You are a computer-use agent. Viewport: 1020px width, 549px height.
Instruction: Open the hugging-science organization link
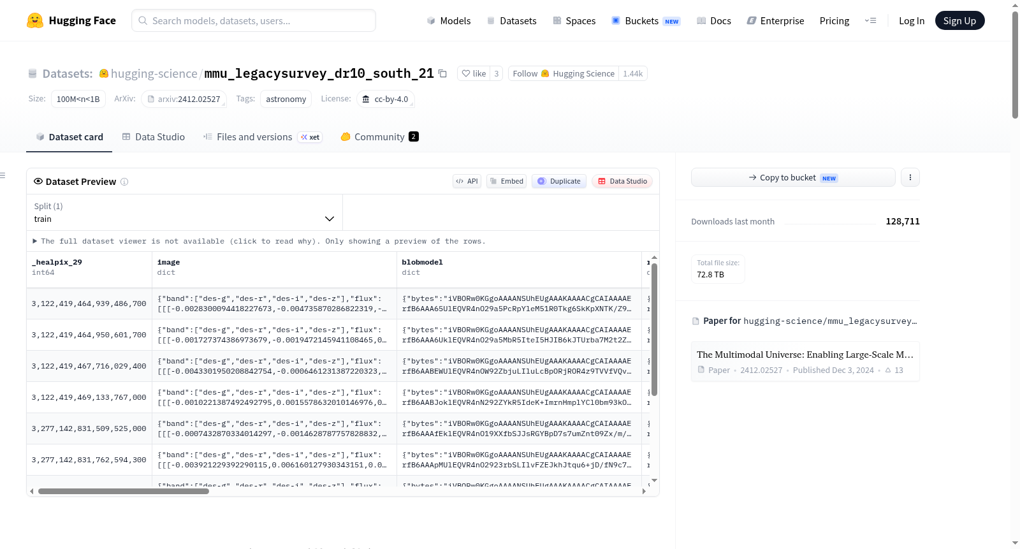click(154, 73)
